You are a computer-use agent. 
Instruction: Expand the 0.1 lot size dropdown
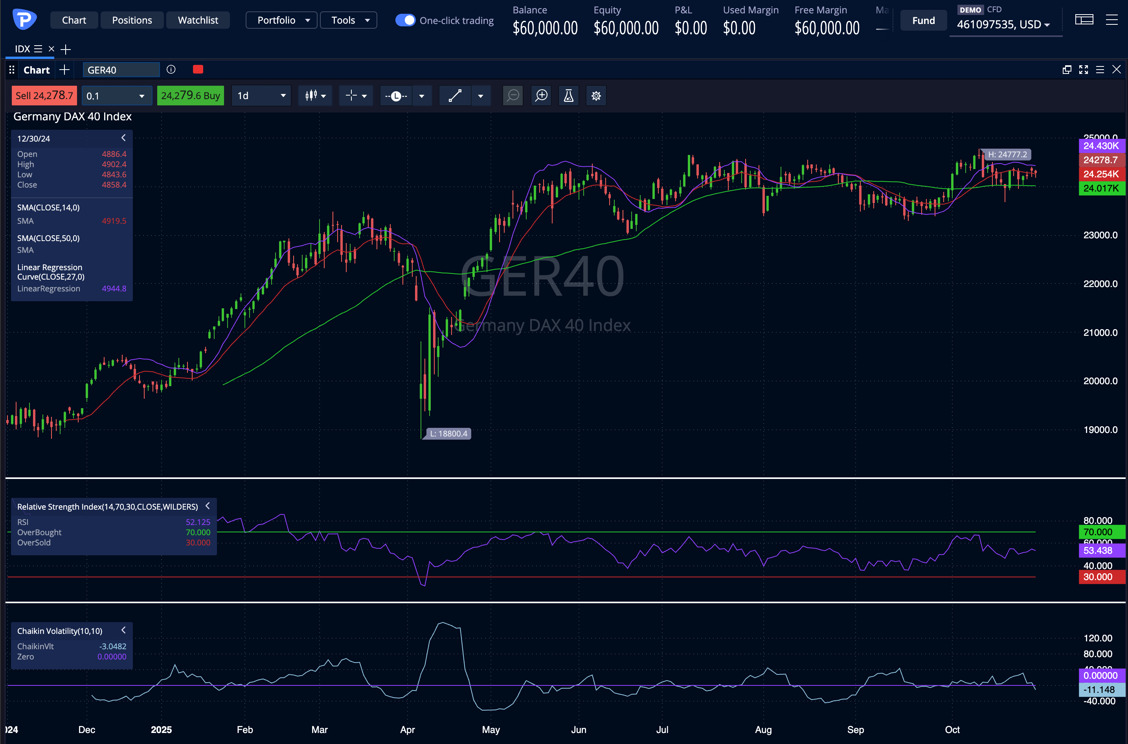tap(117, 96)
